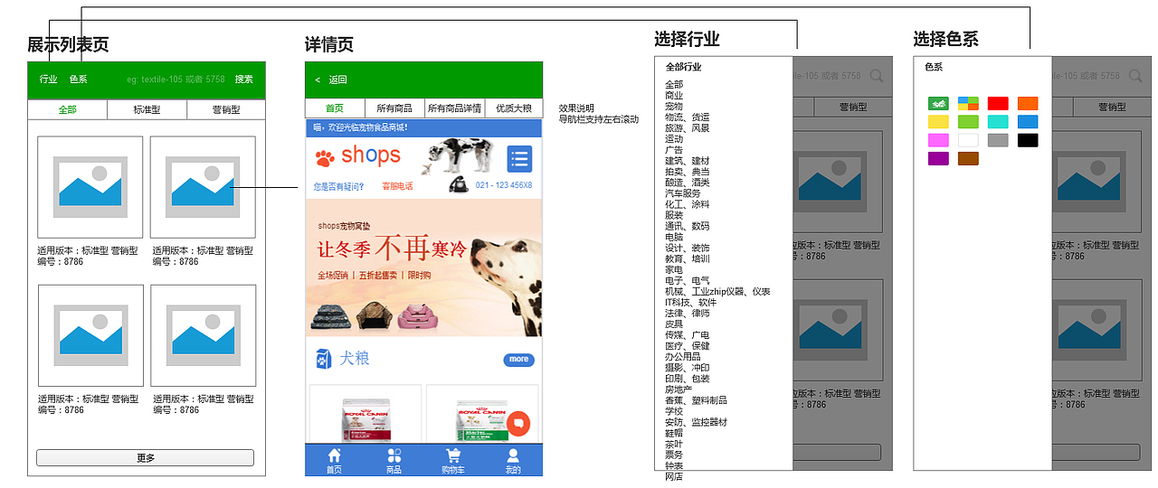
Task: Go back using the < 返回 arrow
Action: (330, 80)
